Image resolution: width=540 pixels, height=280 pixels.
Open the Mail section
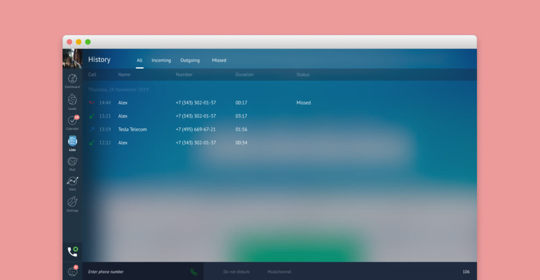click(x=72, y=162)
